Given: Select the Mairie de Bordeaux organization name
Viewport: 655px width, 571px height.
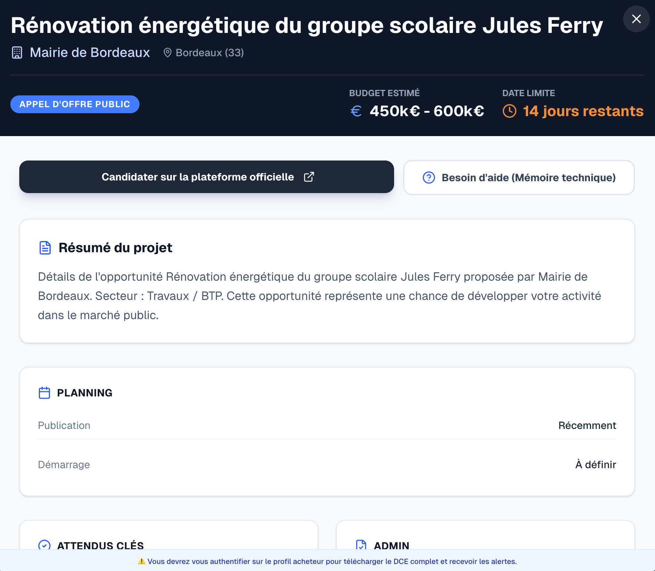Looking at the screenshot, I should click(x=90, y=53).
